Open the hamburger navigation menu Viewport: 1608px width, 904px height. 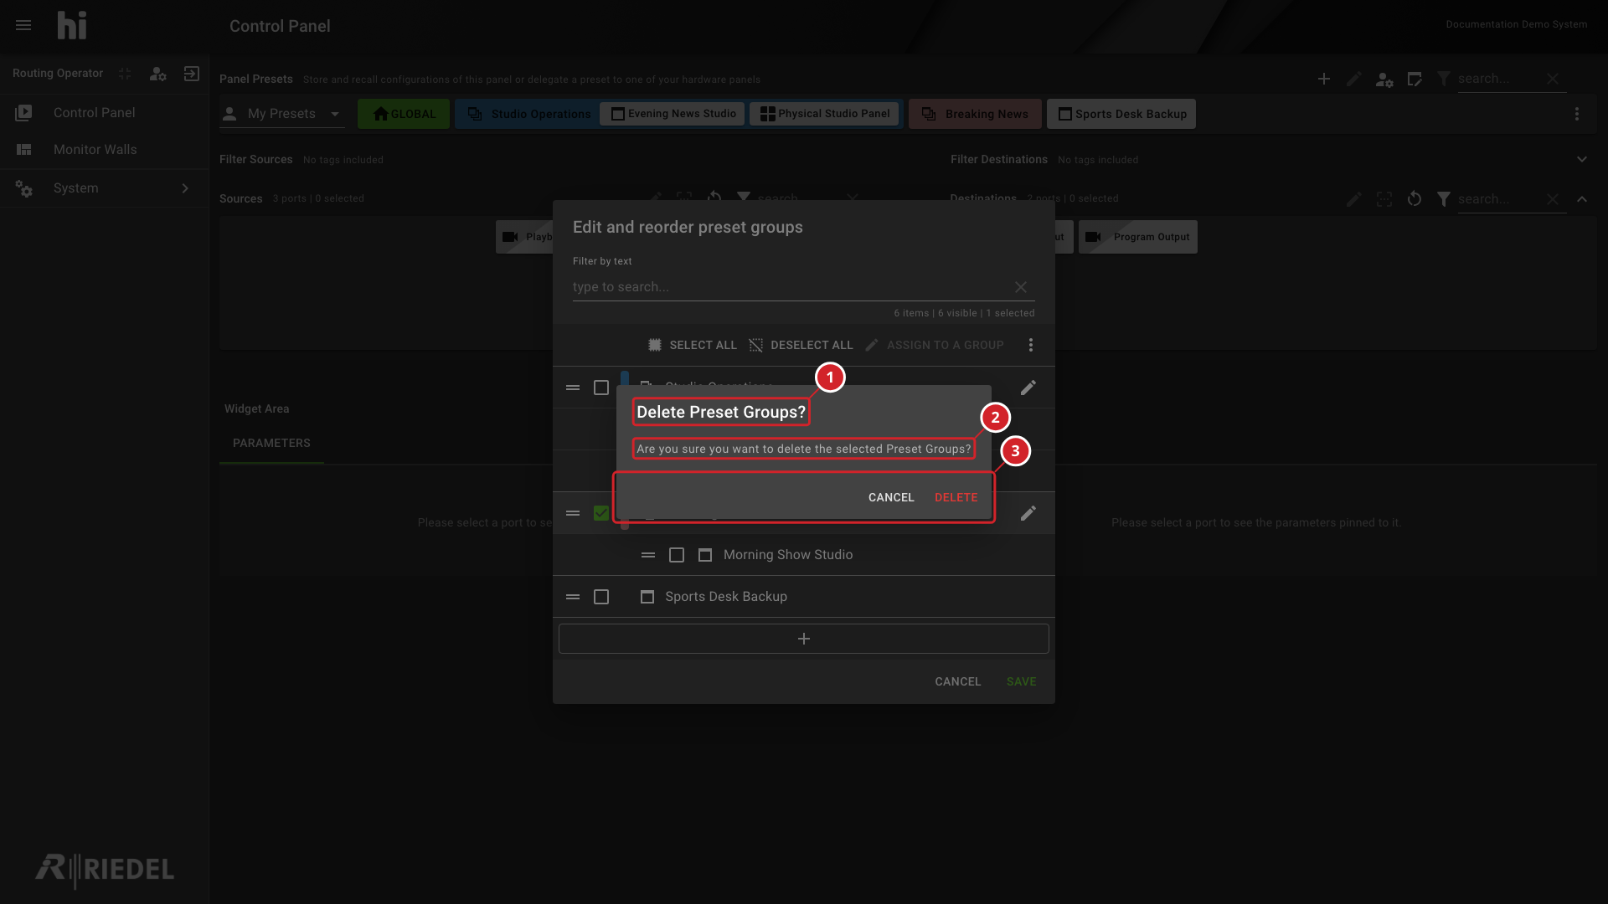[23, 25]
